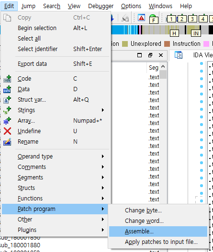Click the blue area of navigation band
213x252 pixels.
pos(118,30)
